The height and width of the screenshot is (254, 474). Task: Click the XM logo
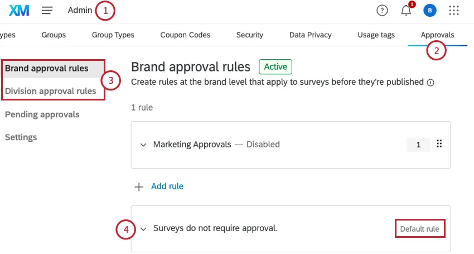20,10
